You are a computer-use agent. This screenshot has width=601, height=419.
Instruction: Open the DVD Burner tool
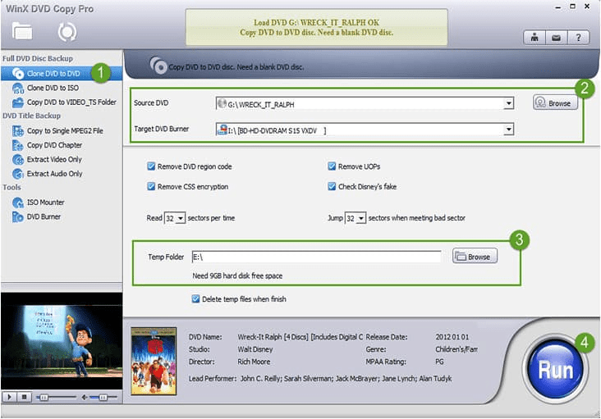coord(44,217)
